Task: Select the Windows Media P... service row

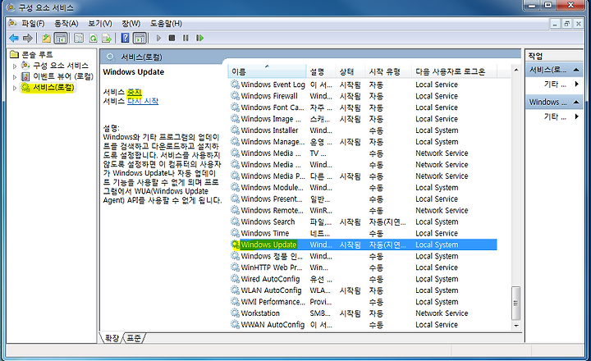Action: [x=364, y=176]
